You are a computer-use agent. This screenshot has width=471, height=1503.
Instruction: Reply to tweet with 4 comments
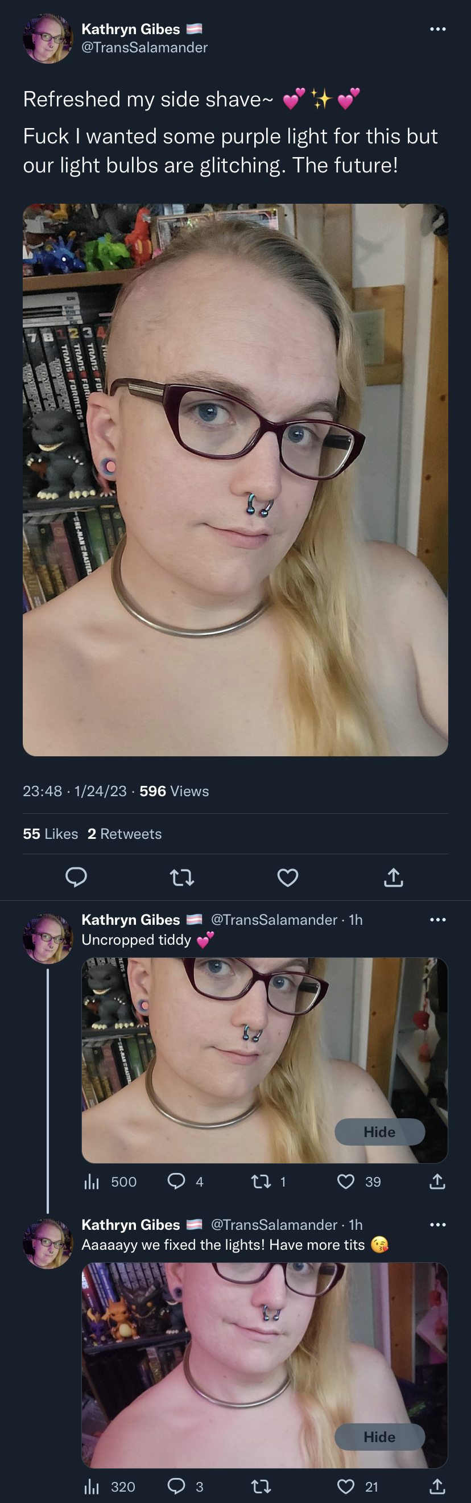[185, 1181]
